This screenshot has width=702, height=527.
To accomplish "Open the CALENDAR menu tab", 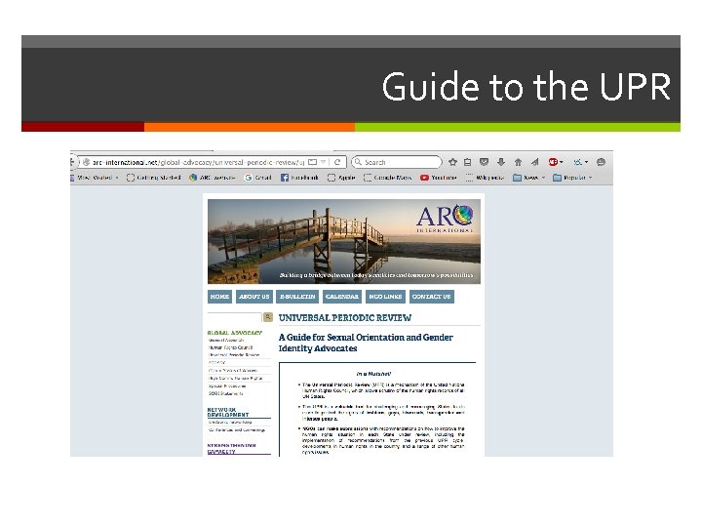I will (x=342, y=297).
